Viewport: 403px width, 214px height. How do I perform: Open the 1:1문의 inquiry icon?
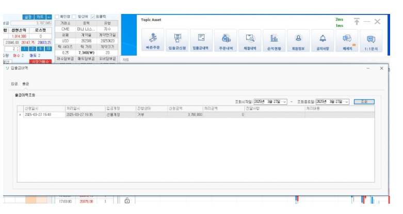click(x=371, y=40)
